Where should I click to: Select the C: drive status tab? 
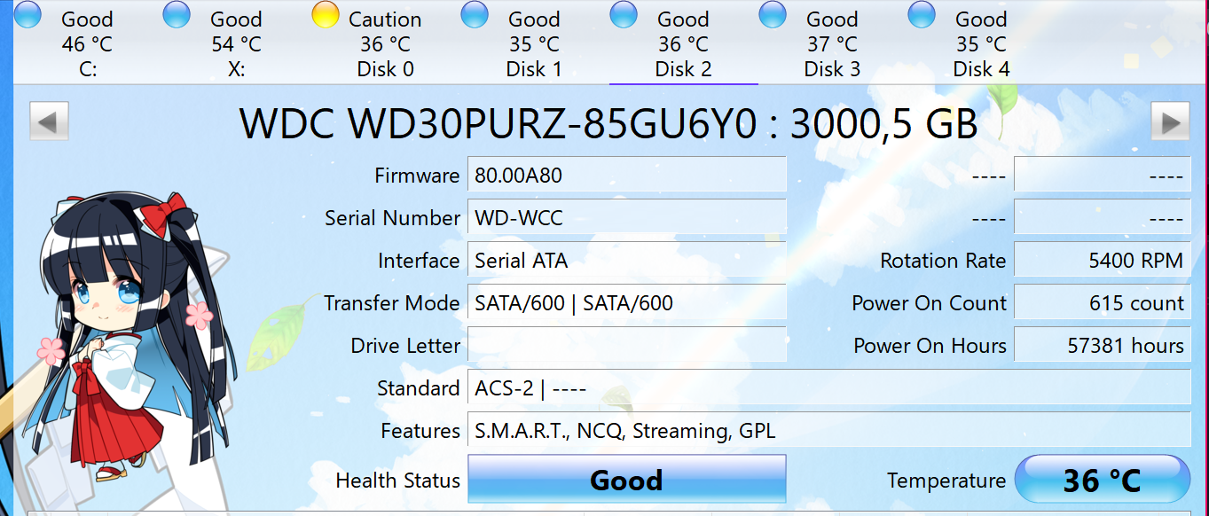point(88,43)
